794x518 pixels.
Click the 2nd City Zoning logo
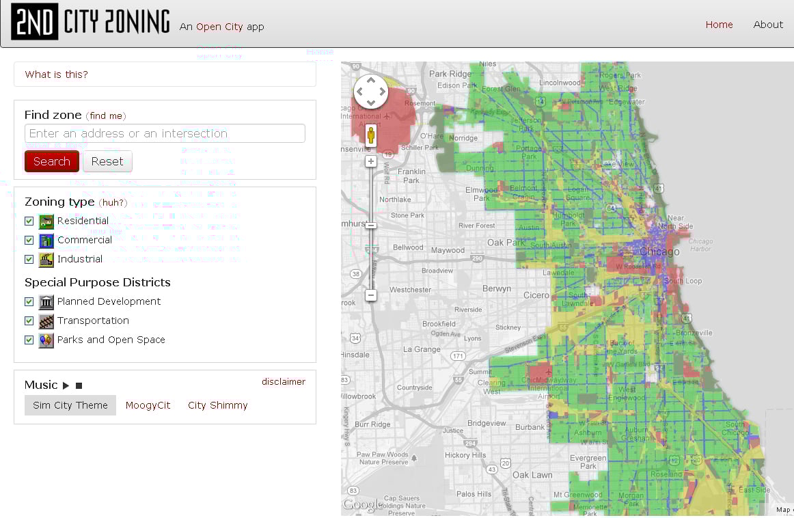(91, 21)
